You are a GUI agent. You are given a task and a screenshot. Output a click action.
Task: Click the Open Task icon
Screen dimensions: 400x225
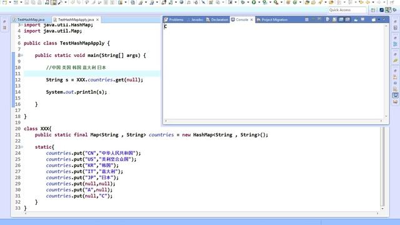tap(313, 2)
